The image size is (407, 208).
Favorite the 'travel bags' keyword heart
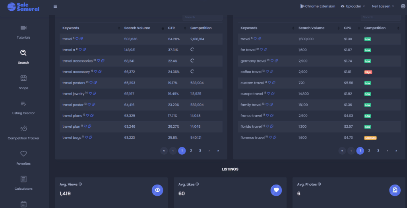(87, 138)
